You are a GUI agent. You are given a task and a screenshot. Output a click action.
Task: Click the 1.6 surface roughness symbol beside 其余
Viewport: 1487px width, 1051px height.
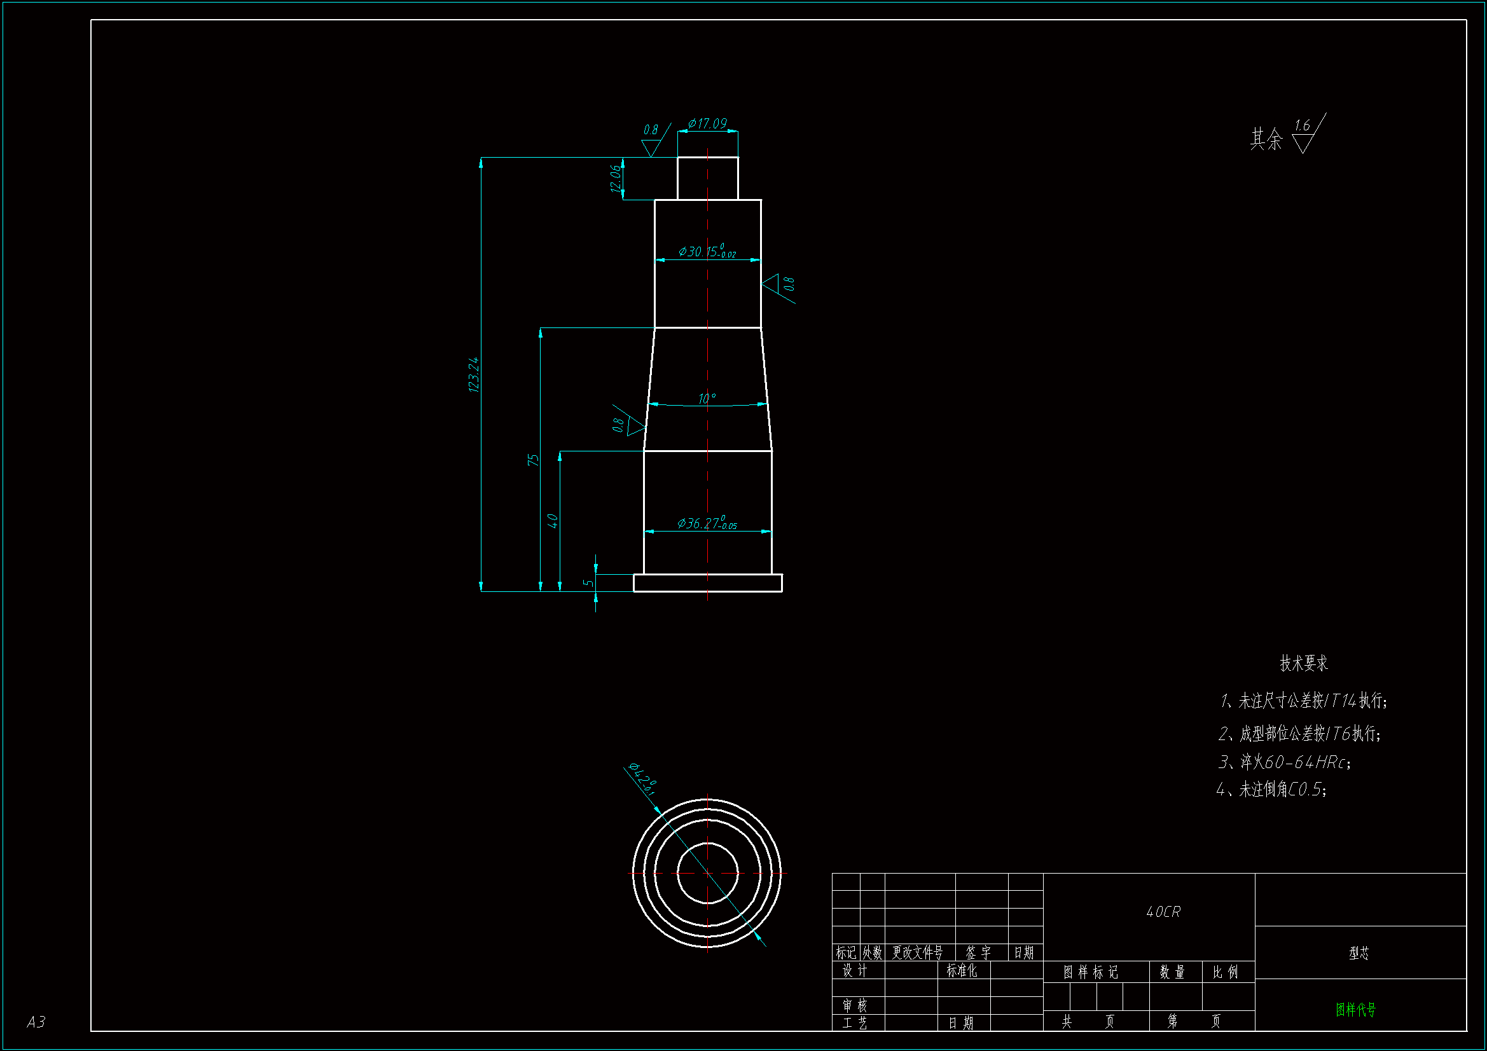click(x=1304, y=135)
